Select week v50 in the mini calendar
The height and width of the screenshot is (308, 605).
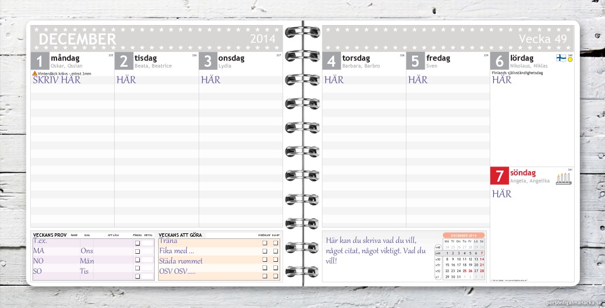[x=438, y=259]
